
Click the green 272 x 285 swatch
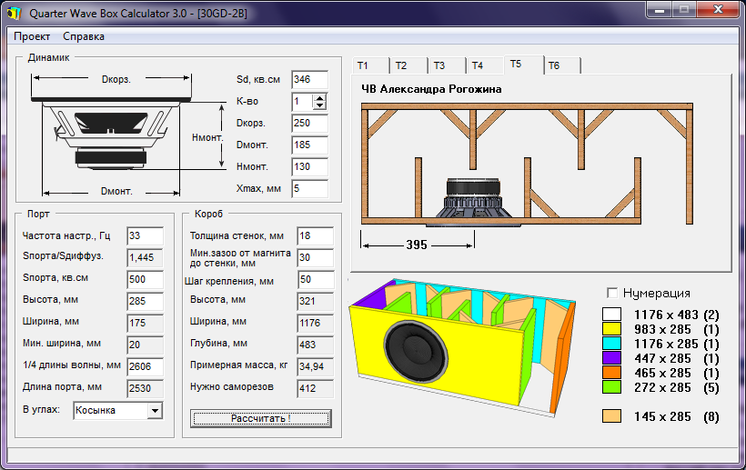pyautogui.click(x=612, y=387)
